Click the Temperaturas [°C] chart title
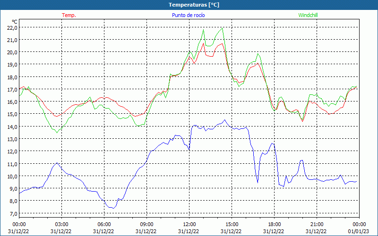This screenshot has width=378, height=236. 194,5
